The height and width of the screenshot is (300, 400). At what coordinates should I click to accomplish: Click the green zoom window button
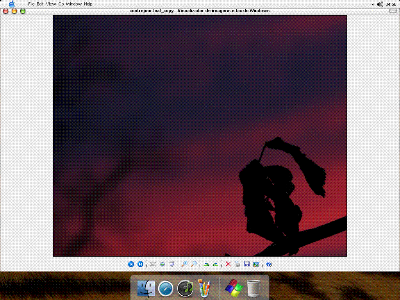pyautogui.click(x=23, y=11)
